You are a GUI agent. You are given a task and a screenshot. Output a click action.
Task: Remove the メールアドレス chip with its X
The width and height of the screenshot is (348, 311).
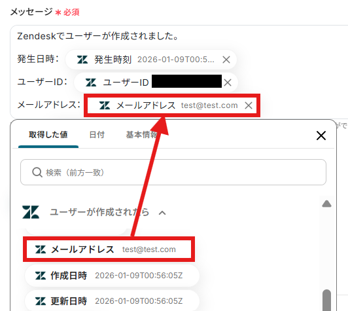pos(249,105)
